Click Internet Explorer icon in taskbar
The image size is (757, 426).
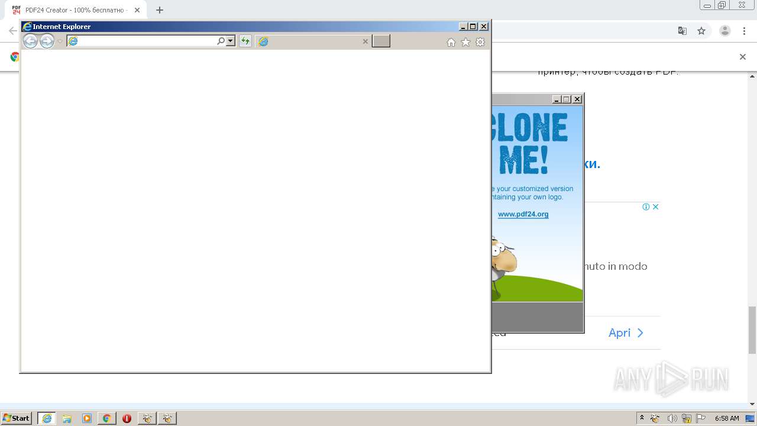(47, 418)
